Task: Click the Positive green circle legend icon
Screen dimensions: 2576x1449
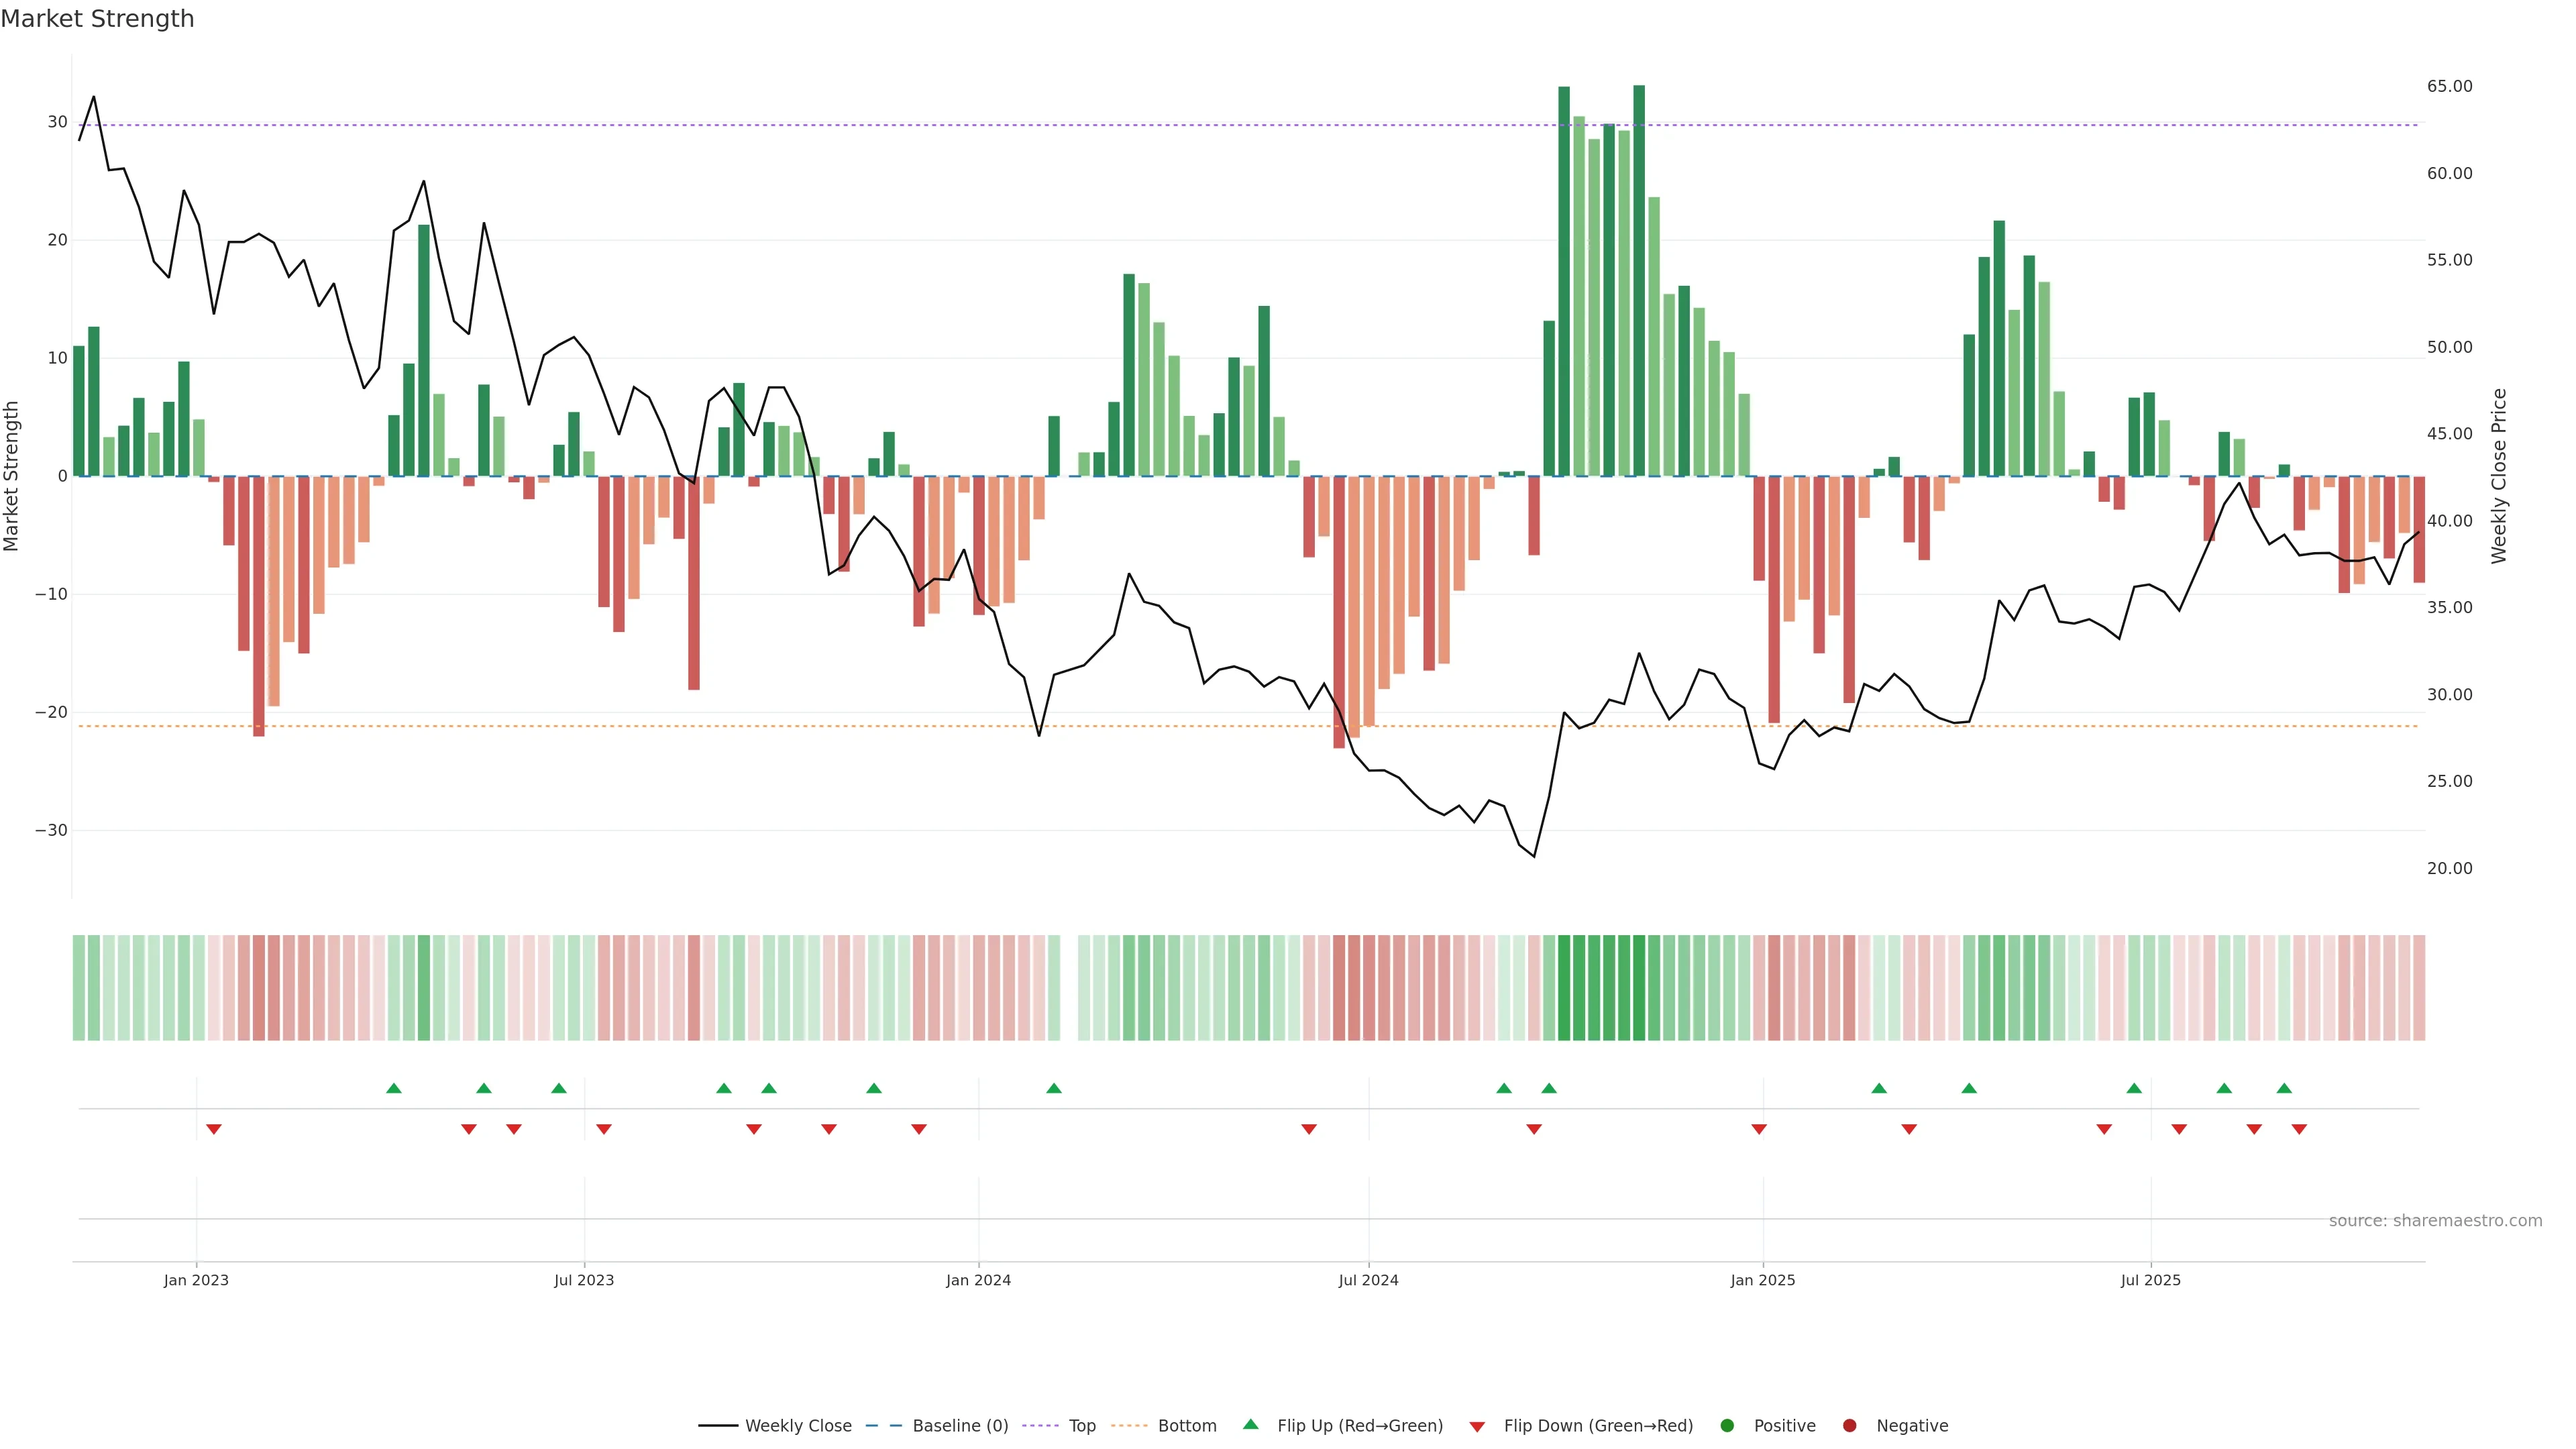Action: coord(1727,1426)
